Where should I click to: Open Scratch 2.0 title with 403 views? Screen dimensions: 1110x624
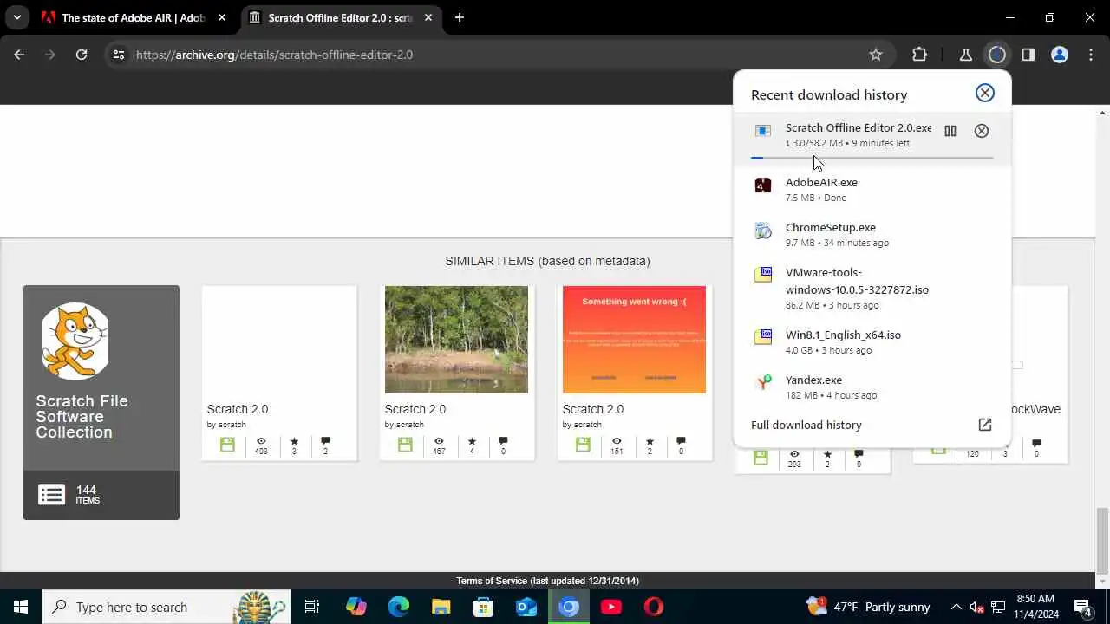238,409
